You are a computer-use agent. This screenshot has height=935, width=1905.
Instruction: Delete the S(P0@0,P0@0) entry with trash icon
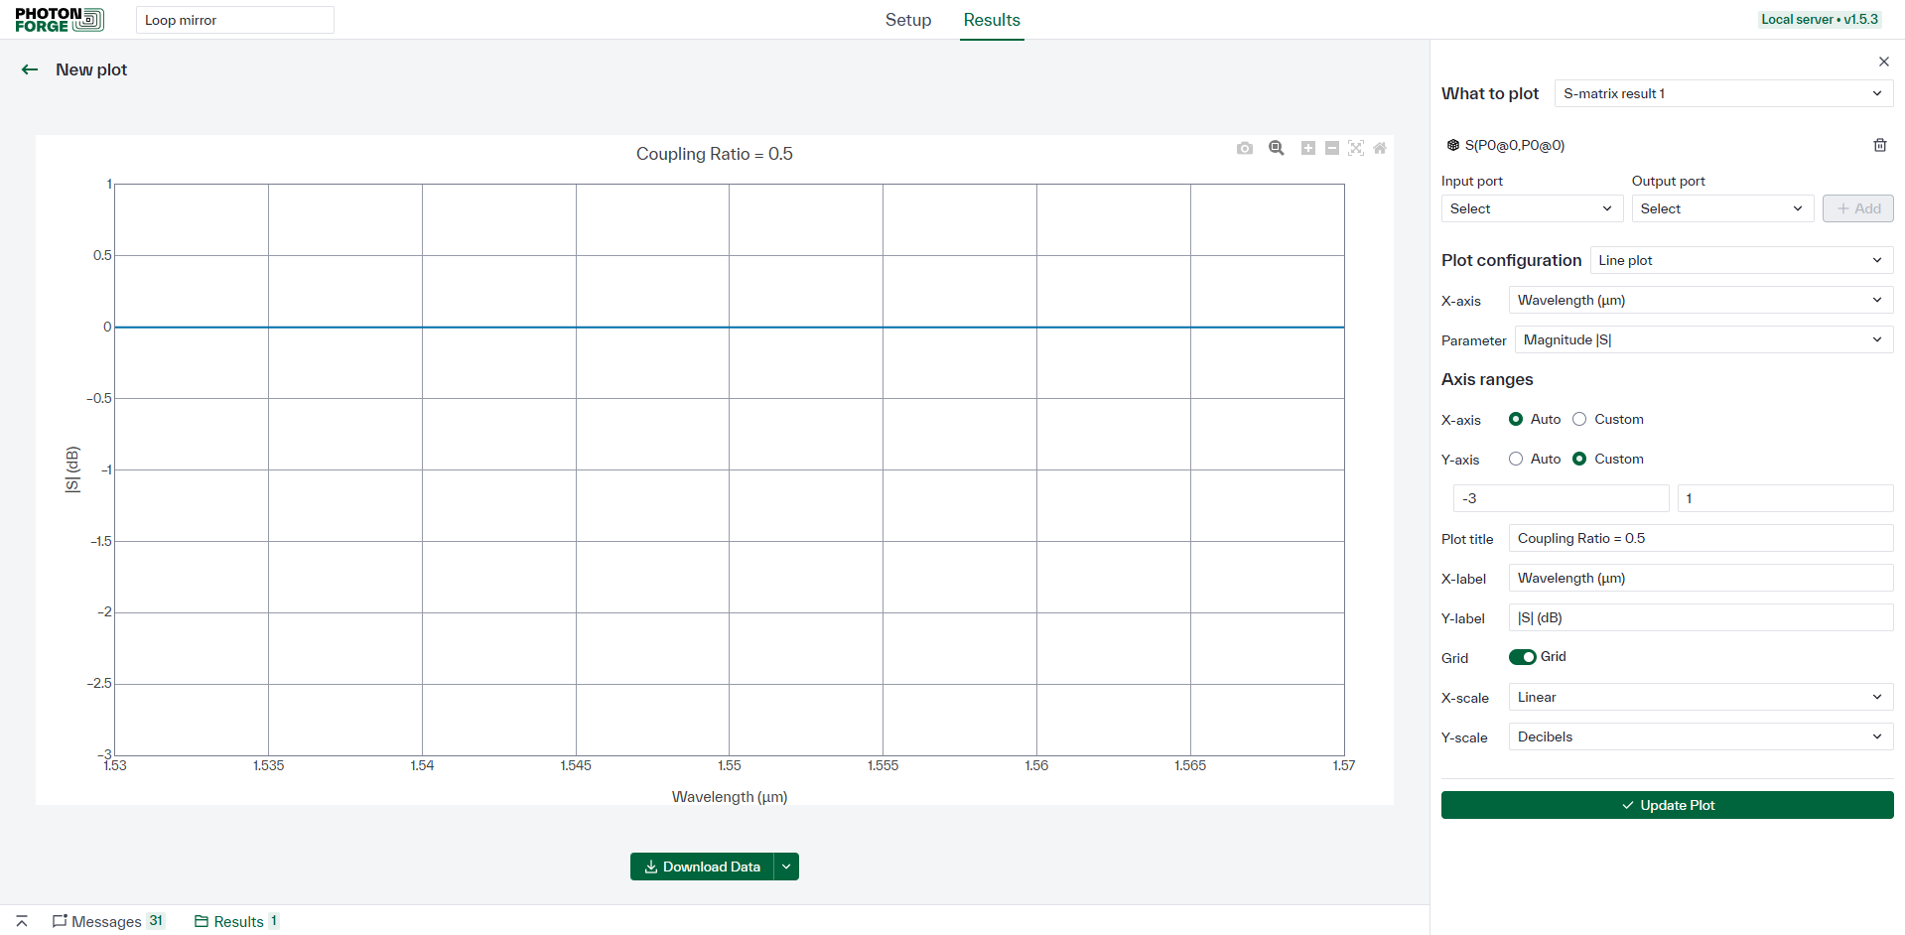(x=1880, y=145)
